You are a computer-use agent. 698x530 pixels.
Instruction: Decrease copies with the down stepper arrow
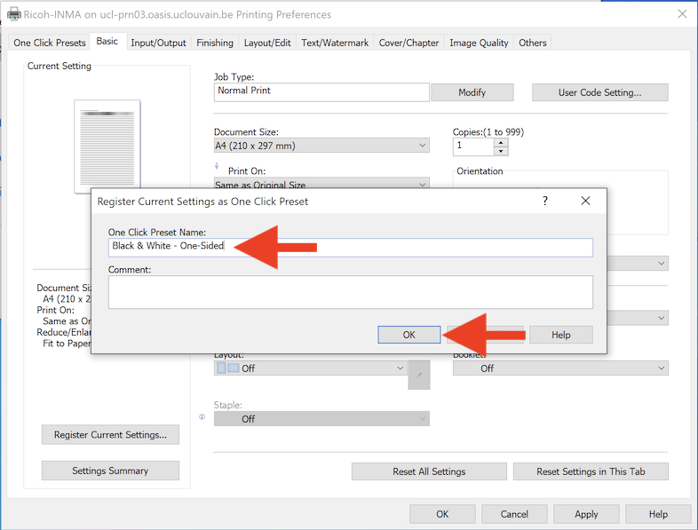[x=501, y=151]
